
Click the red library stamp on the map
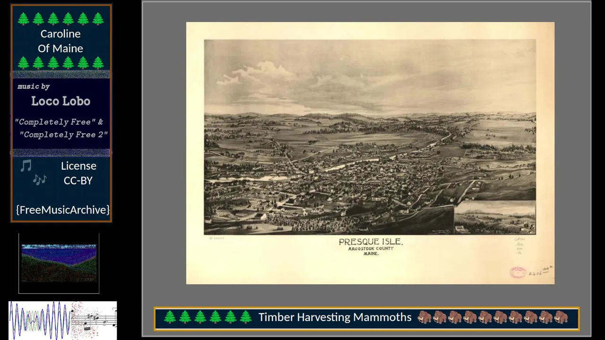click(518, 272)
